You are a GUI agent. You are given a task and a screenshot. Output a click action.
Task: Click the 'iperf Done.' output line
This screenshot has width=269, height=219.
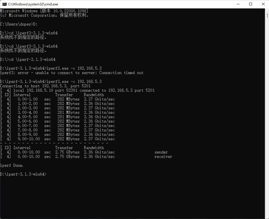[x=12, y=165]
